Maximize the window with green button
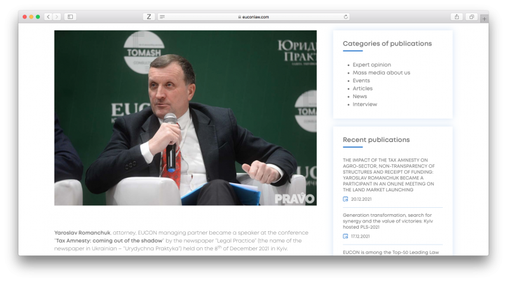This screenshot has width=507, height=282. [x=38, y=17]
